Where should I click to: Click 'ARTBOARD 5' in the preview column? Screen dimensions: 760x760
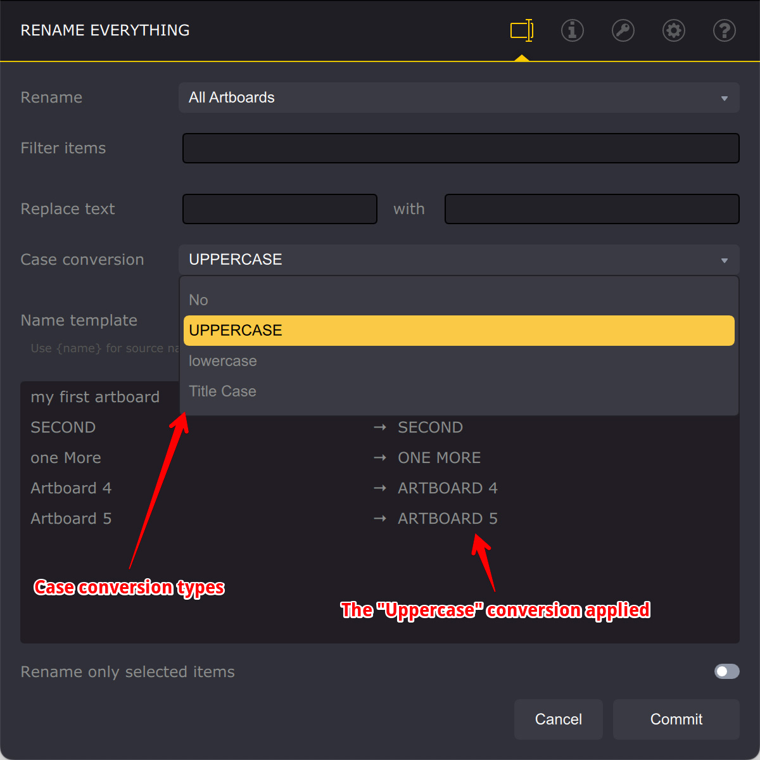(447, 518)
